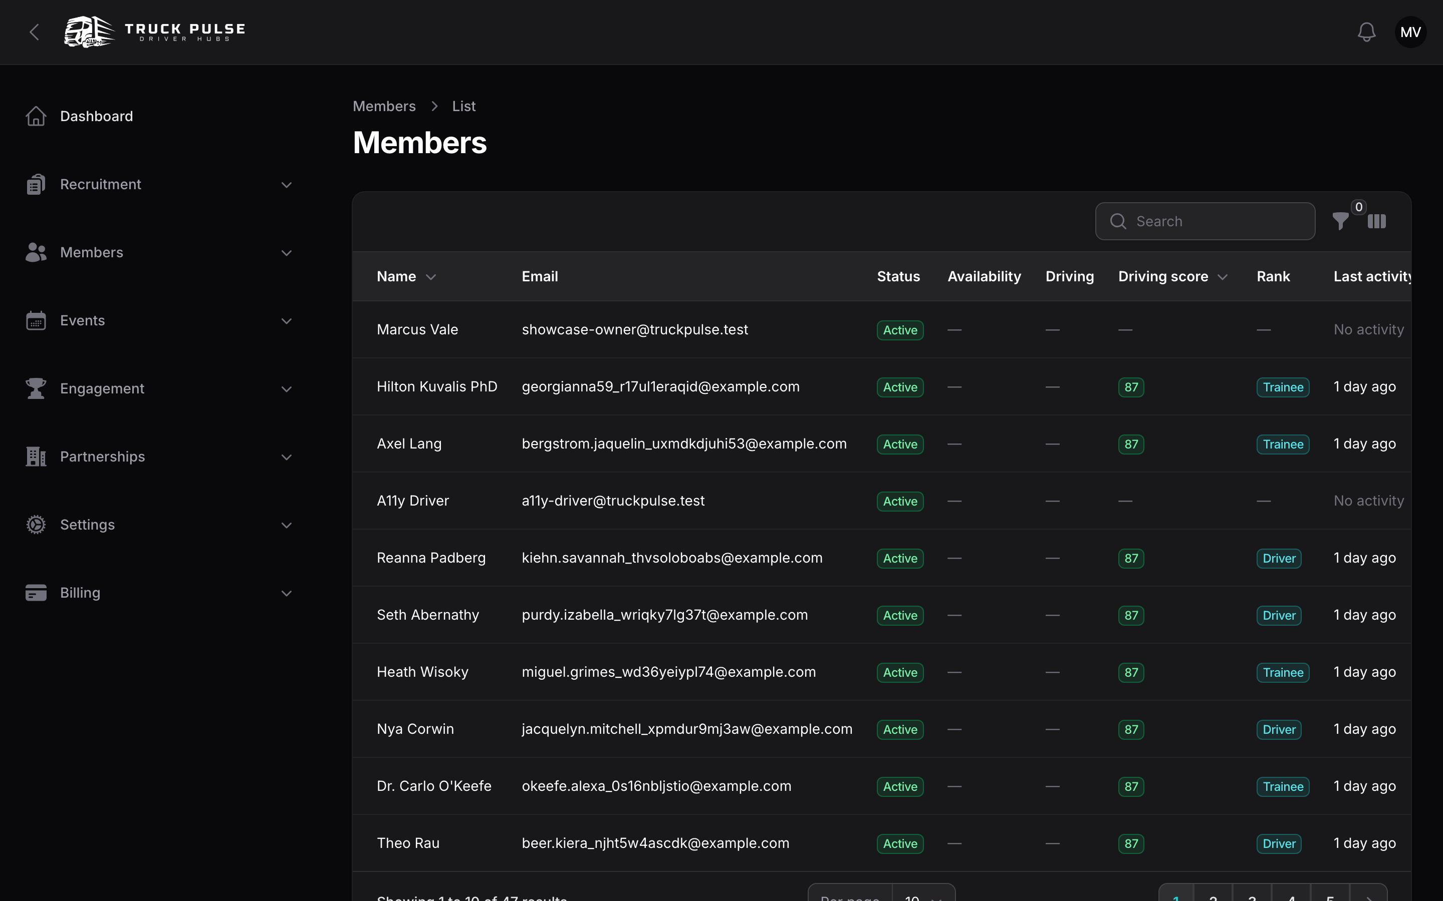Expand the Events section chevron
Viewport: 1443px width, 901px height.
(286, 320)
